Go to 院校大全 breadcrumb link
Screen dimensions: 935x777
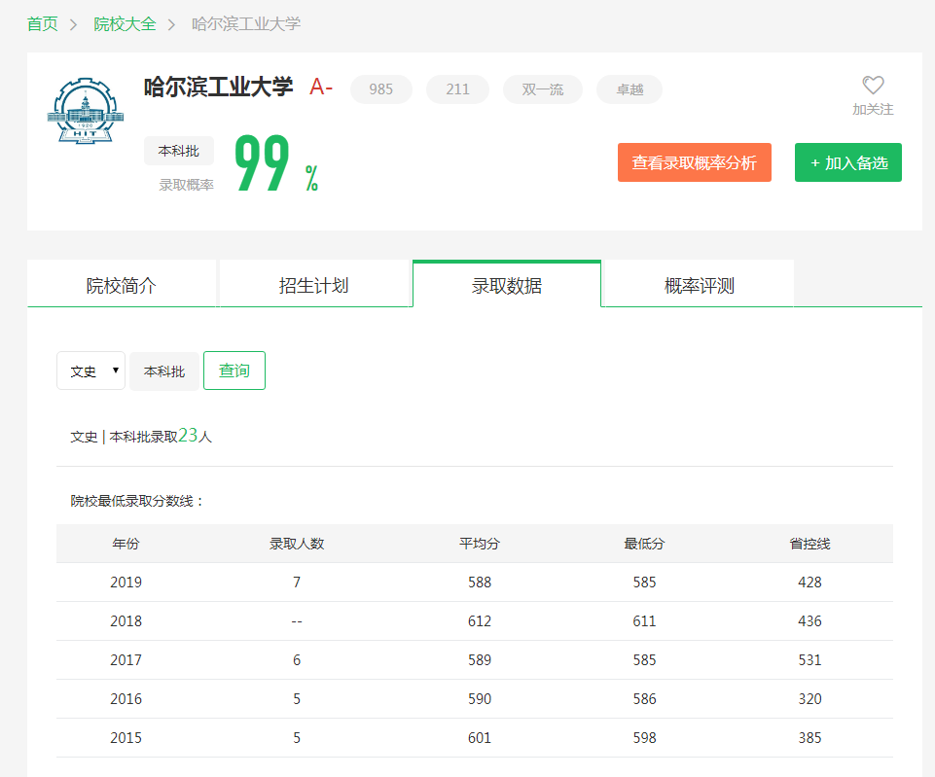click(x=125, y=24)
